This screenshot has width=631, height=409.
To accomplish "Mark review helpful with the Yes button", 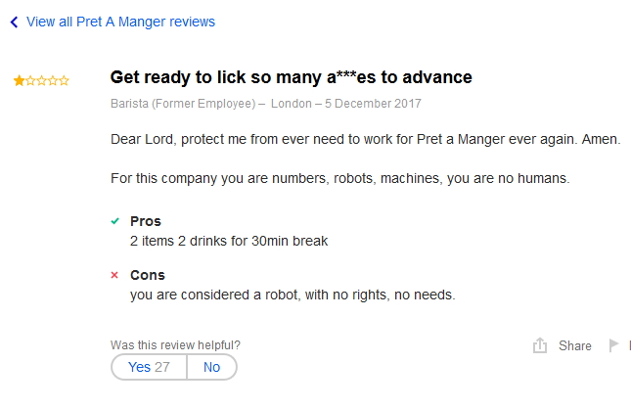I will [x=149, y=367].
